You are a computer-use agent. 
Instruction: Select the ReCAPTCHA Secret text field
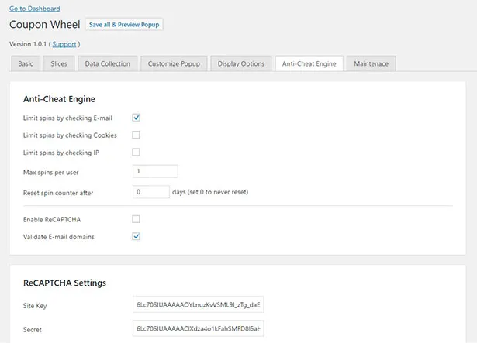(199, 329)
